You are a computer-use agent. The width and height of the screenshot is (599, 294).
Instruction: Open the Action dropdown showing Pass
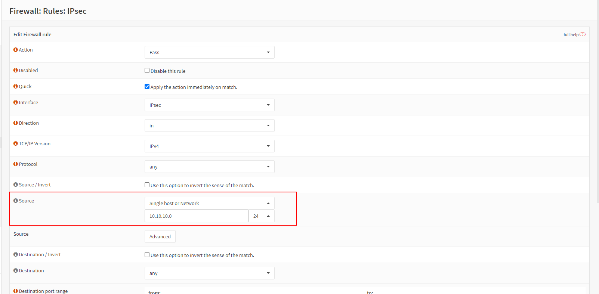pos(209,52)
